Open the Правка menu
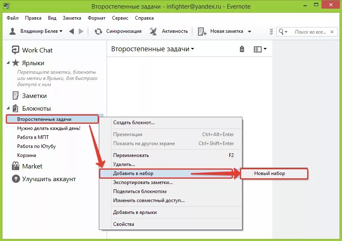Image resolution: width=342 pixels, height=241 pixels. pyautogui.click(x=33, y=18)
